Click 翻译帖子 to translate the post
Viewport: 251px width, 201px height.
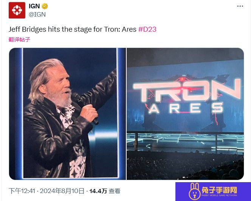19,40
